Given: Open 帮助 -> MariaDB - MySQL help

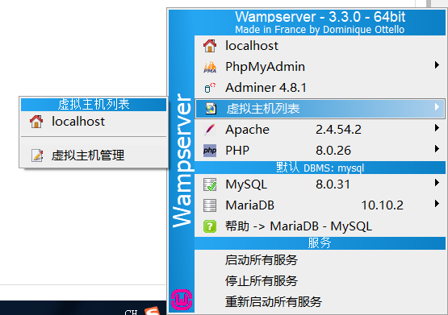Looking at the screenshot, I should 320,226.
